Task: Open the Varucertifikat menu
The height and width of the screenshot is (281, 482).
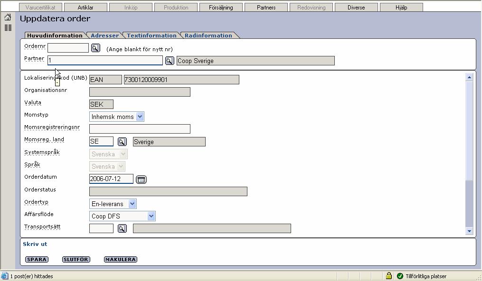Action: point(40,8)
